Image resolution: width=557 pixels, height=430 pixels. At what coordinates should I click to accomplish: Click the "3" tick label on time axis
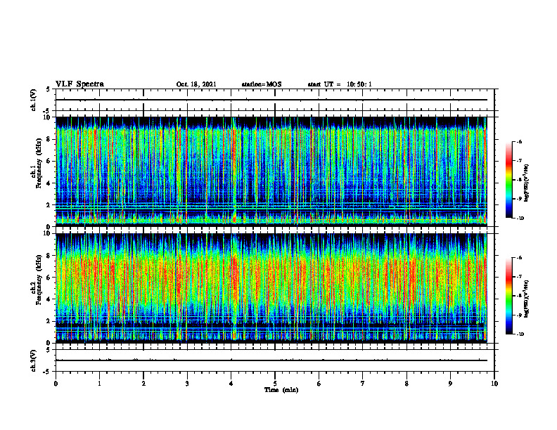pos(187,384)
